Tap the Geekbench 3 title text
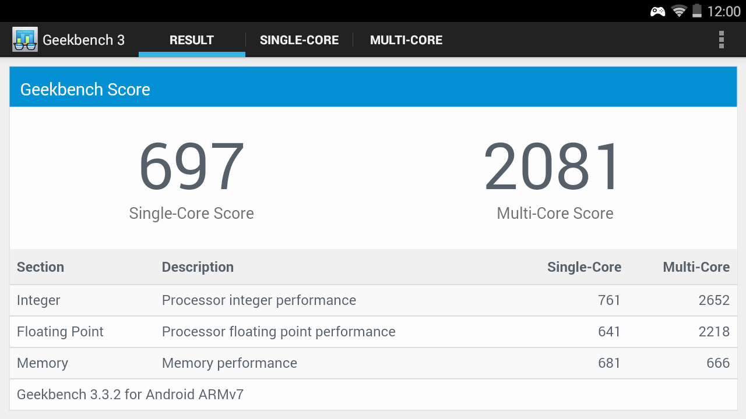The image size is (746, 419). click(x=83, y=40)
